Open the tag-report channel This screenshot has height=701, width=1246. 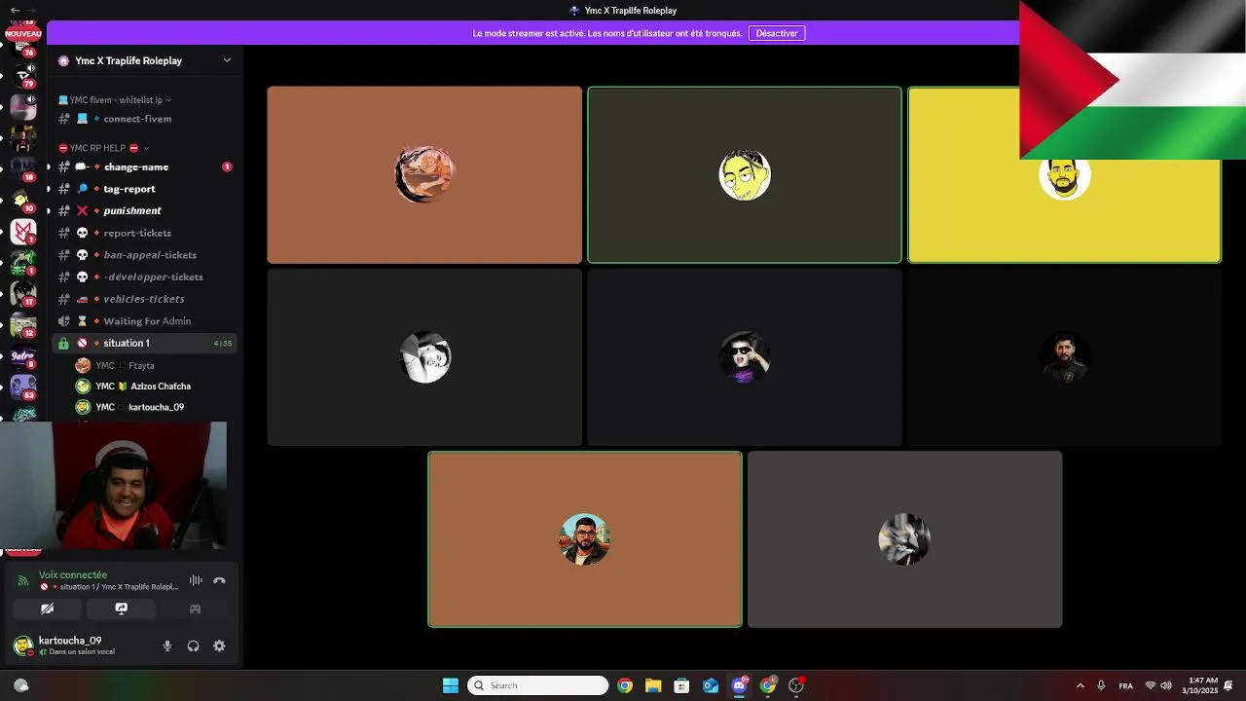coord(144,189)
